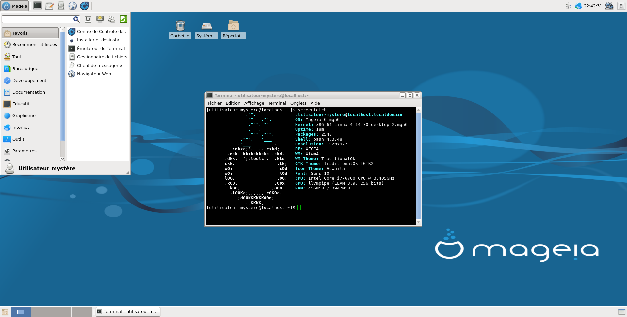627x317 pixels.
Task: Open the notepad text editor panel launcher
Action: tap(49, 6)
